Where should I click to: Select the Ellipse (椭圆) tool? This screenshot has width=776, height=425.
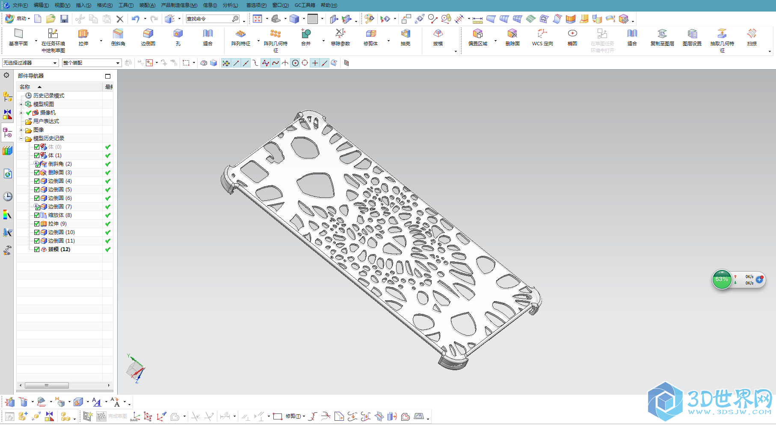[x=572, y=37]
